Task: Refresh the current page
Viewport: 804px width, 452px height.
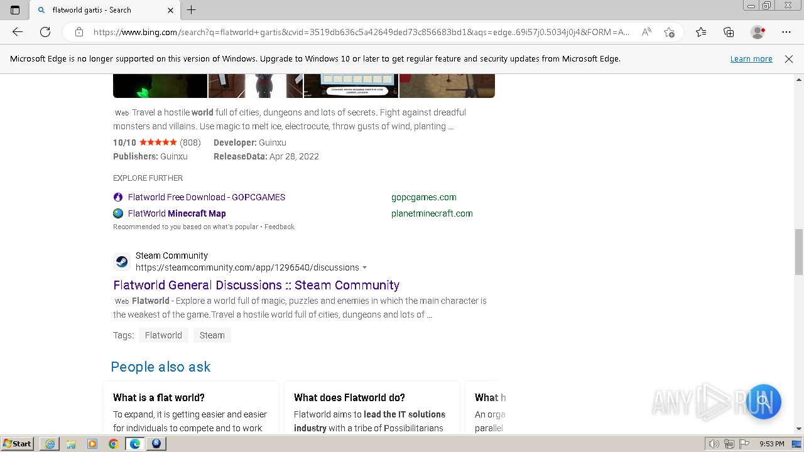Action: 45,32
